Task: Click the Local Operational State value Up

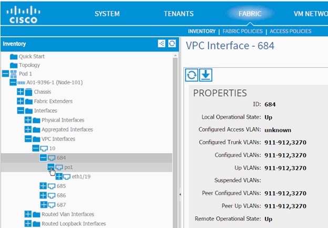Action: (269, 117)
